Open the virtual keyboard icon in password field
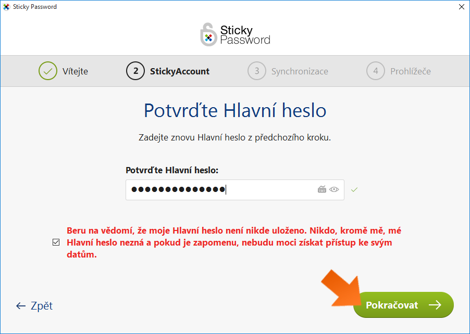 (322, 189)
